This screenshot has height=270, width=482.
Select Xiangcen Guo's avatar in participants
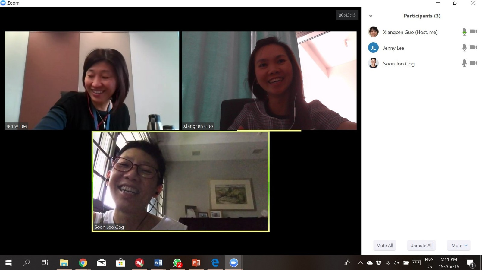tap(373, 32)
